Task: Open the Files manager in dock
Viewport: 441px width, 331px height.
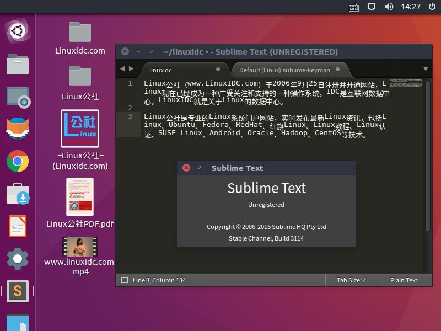Action: click(18, 64)
